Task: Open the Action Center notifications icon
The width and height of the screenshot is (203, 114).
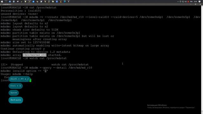Action: point(200,2)
